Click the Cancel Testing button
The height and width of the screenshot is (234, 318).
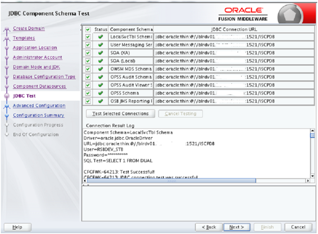pyautogui.click(x=181, y=114)
